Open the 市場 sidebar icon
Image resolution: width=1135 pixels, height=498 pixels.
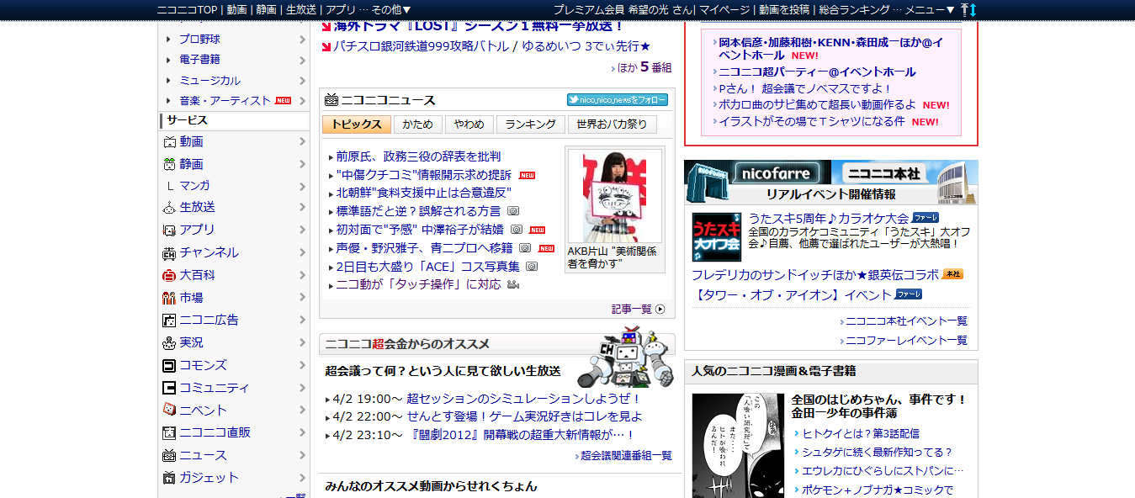coord(169,298)
